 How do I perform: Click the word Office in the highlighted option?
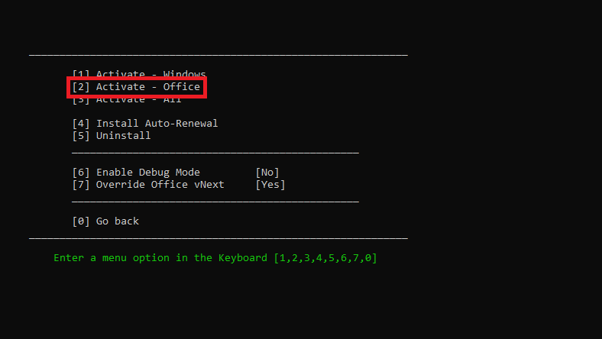[182, 87]
